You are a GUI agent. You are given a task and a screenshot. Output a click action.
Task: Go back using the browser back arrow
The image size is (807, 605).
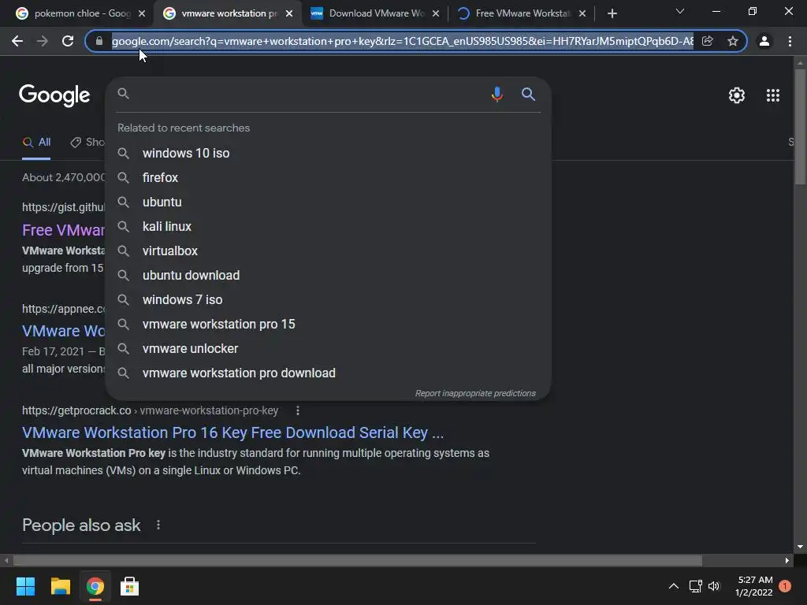17,41
